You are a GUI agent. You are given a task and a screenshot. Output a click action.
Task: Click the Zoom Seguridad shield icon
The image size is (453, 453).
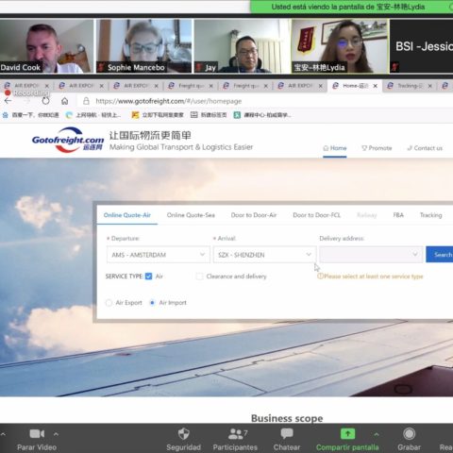(184, 434)
